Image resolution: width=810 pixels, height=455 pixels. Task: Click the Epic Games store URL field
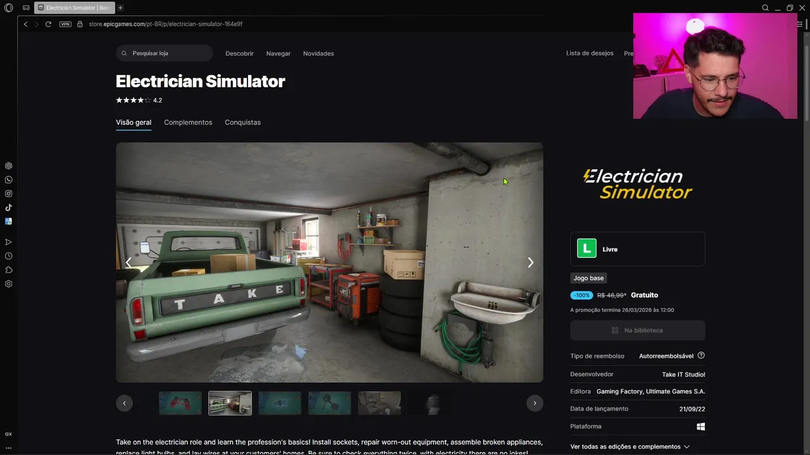pos(165,24)
